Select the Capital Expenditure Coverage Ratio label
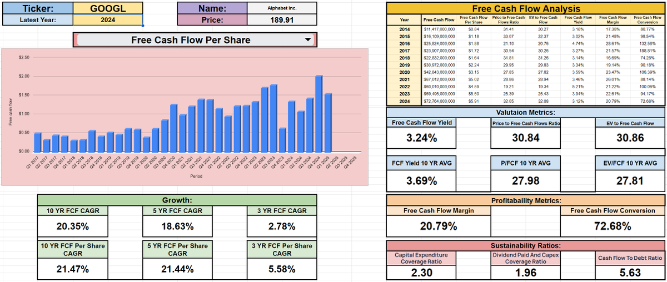Screen dimensions: 667x282 (422, 258)
